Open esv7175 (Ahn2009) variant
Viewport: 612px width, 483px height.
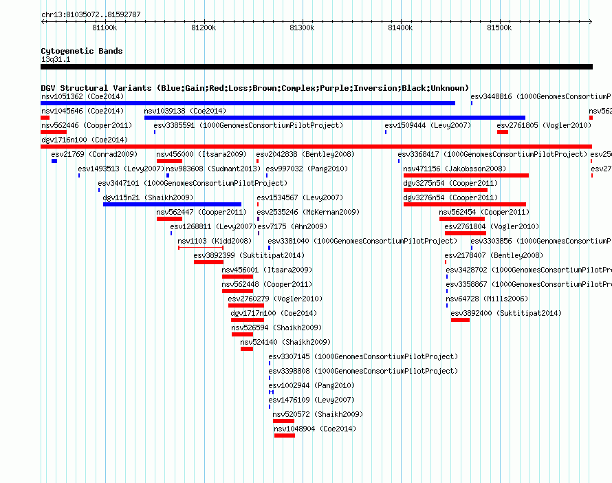click(292, 226)
